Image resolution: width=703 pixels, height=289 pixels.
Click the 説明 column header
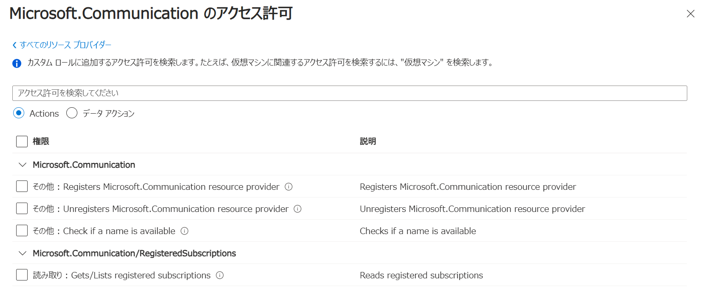(x=368, y=141)
